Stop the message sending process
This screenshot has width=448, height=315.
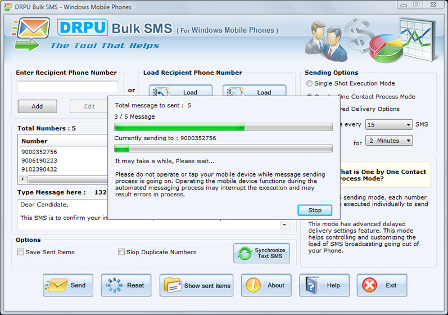click(x=315, y=210)
